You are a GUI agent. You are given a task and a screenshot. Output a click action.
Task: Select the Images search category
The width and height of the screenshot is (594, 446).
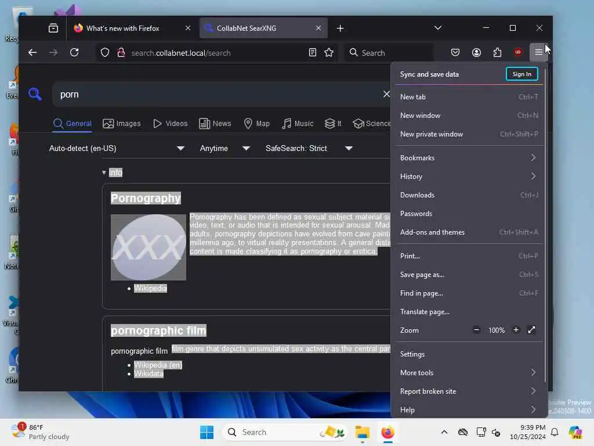coord(122,124)
